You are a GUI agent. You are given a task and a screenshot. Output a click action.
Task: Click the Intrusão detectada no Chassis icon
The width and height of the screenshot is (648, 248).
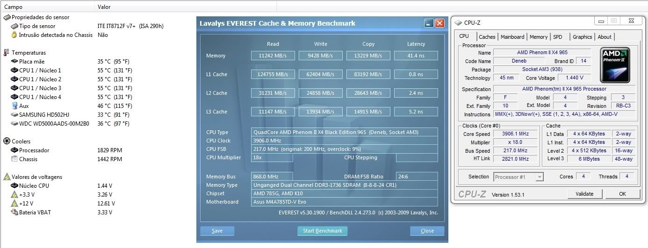[x=14, y=35]
